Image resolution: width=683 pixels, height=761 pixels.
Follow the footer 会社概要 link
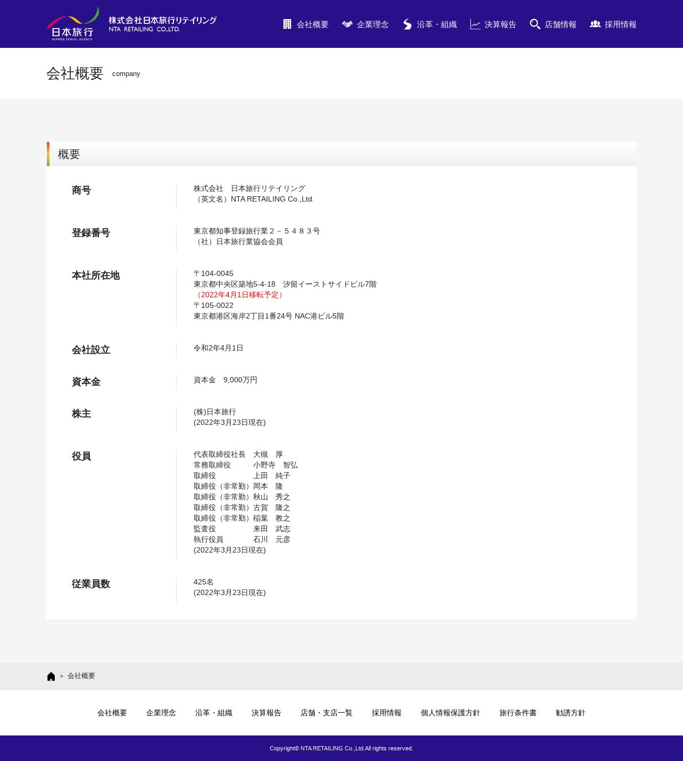click(112, 713)
